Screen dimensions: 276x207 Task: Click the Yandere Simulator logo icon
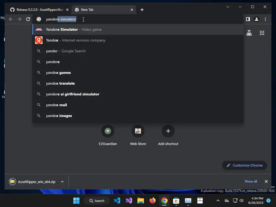(x=39, y=29)
